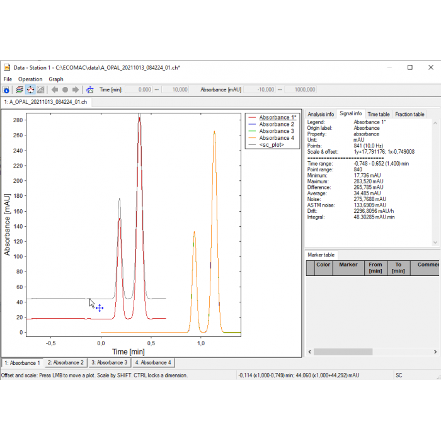Open the File menu

click(x=8, y=79)
